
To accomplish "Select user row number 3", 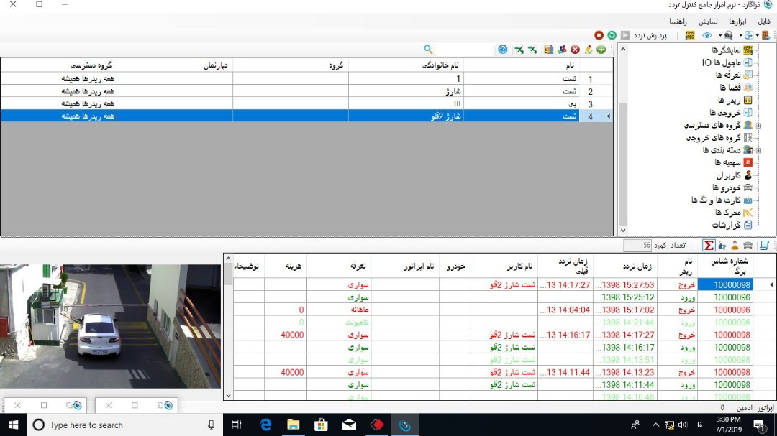I will pos(306,104).
